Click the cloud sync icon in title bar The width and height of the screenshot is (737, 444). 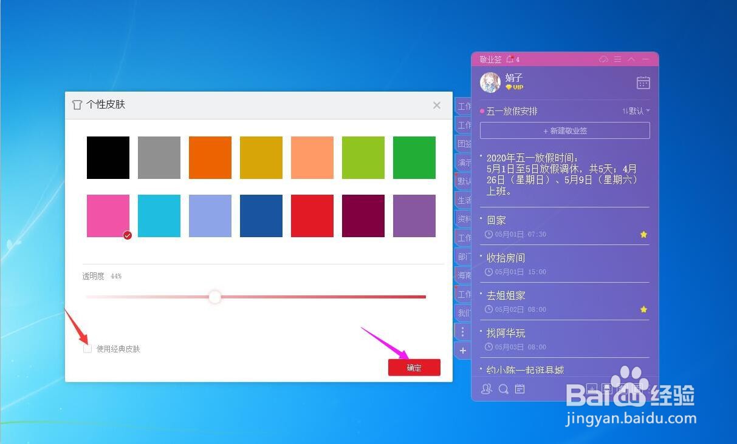[x=603, y=59]
